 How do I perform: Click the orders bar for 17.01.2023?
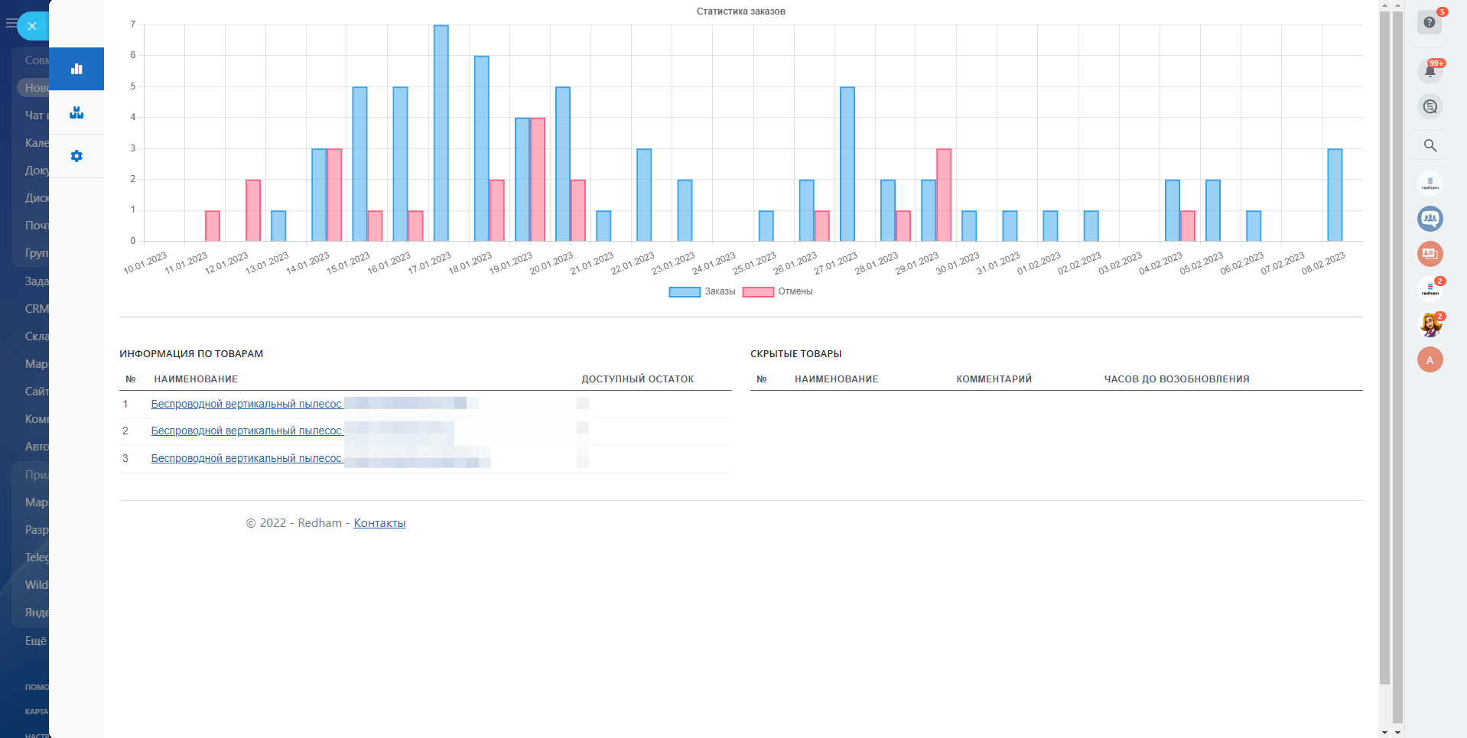pyautogui.click(x=441, y=133)
